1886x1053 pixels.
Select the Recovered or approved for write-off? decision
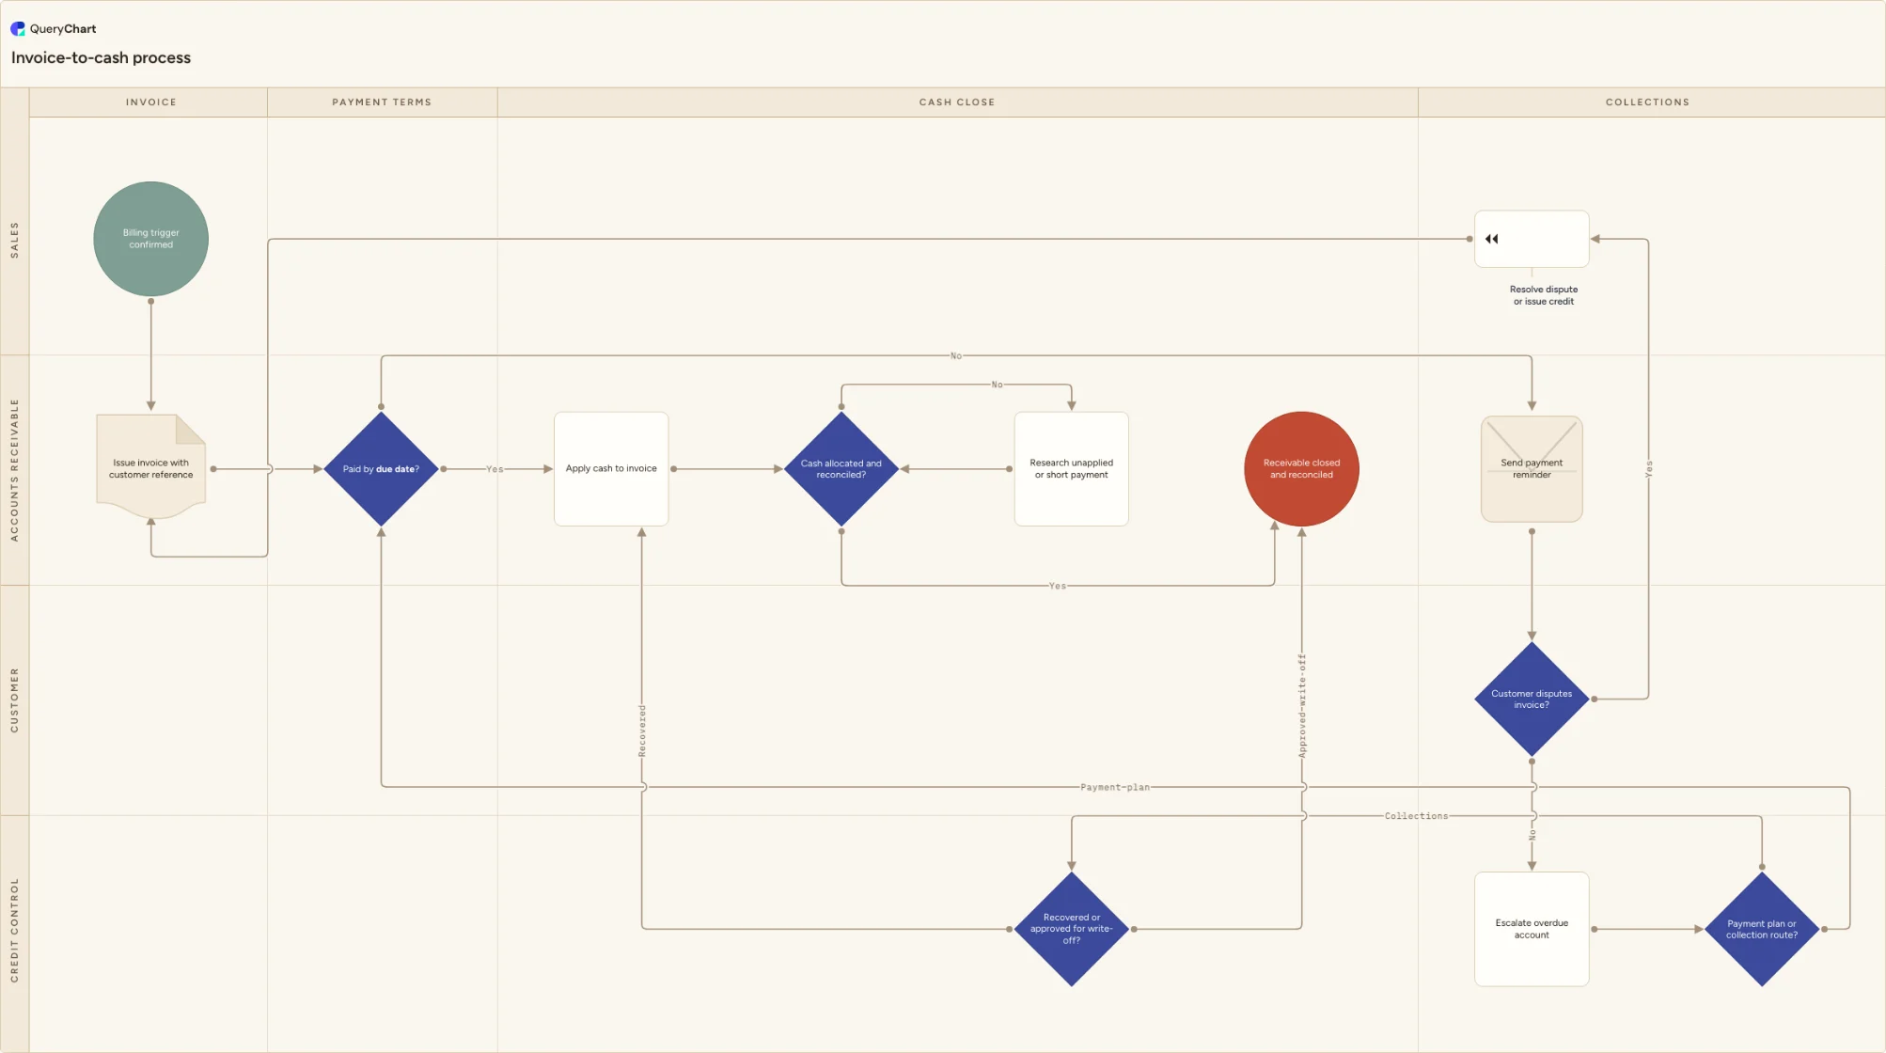(1071, 929)
